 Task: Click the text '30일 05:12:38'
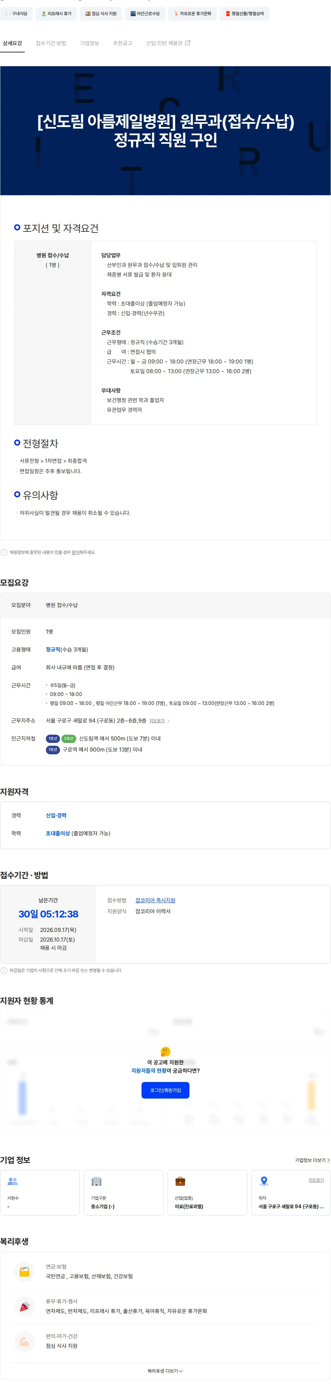tap(48, 914)
